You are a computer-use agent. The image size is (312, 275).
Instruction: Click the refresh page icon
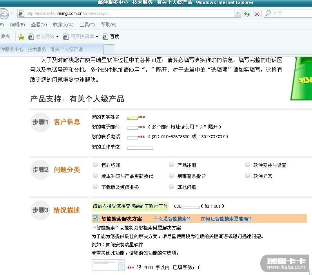click(x=247, y=14)
